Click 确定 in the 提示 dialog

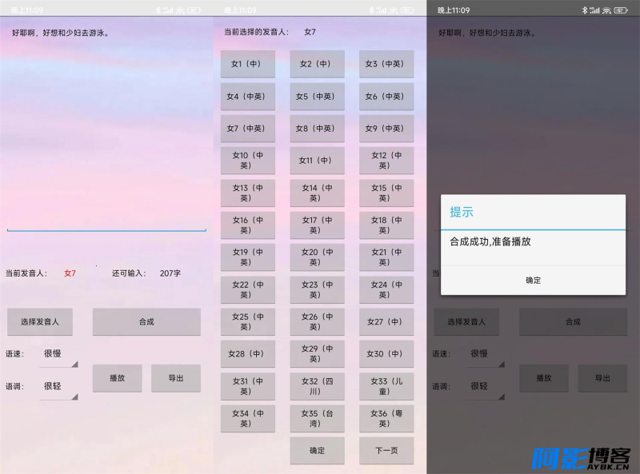pos(533,281)
